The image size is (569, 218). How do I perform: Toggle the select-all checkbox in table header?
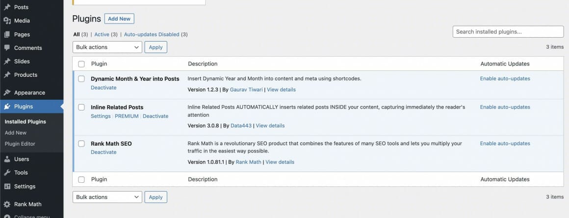(81, 64)
